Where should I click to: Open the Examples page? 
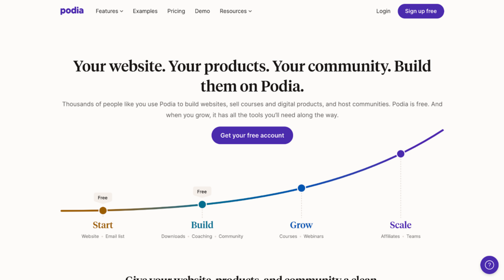(x=145, y=11)
